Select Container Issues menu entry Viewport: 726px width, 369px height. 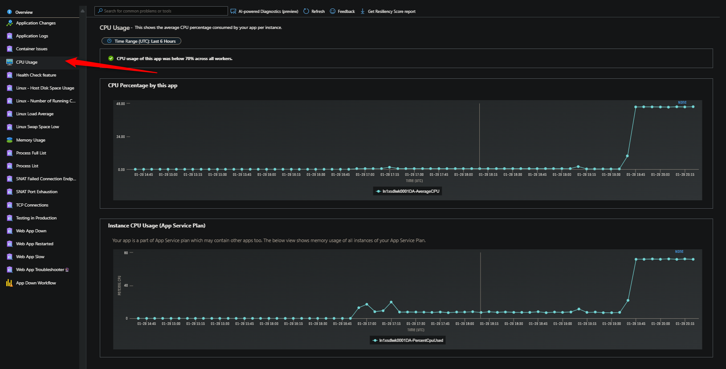click(x=32, y=49)
